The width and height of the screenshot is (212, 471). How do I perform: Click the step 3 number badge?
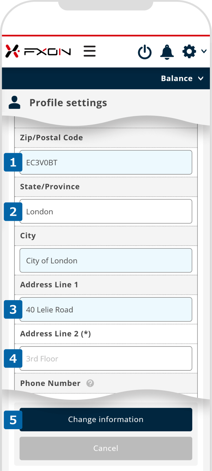tap(13, 309)
